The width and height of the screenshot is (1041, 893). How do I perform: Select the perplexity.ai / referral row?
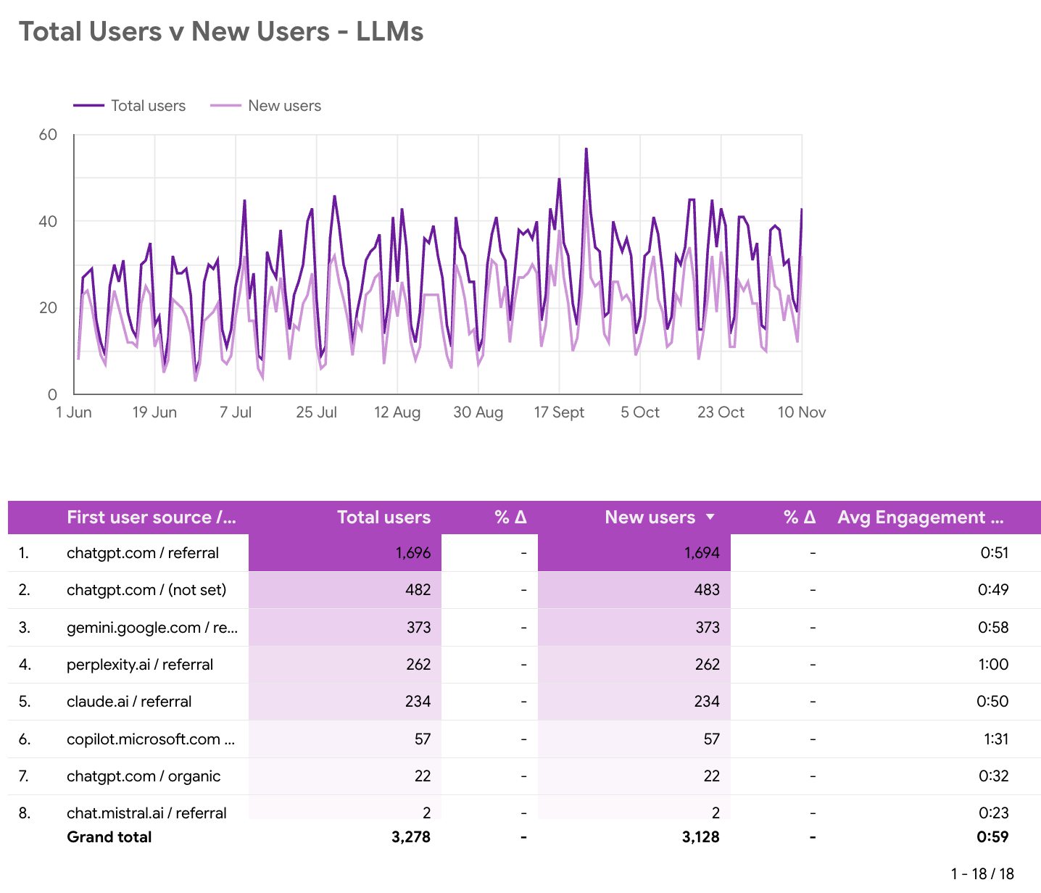pyautogui.click(x=140, y=665)
